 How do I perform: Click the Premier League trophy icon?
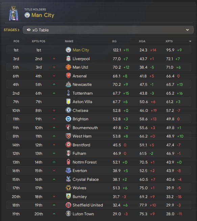[x=14, y=14]
